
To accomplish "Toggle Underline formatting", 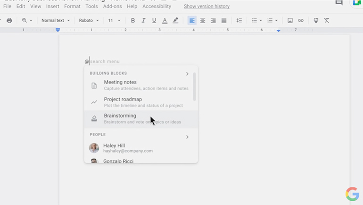I will tap(154, 20).
